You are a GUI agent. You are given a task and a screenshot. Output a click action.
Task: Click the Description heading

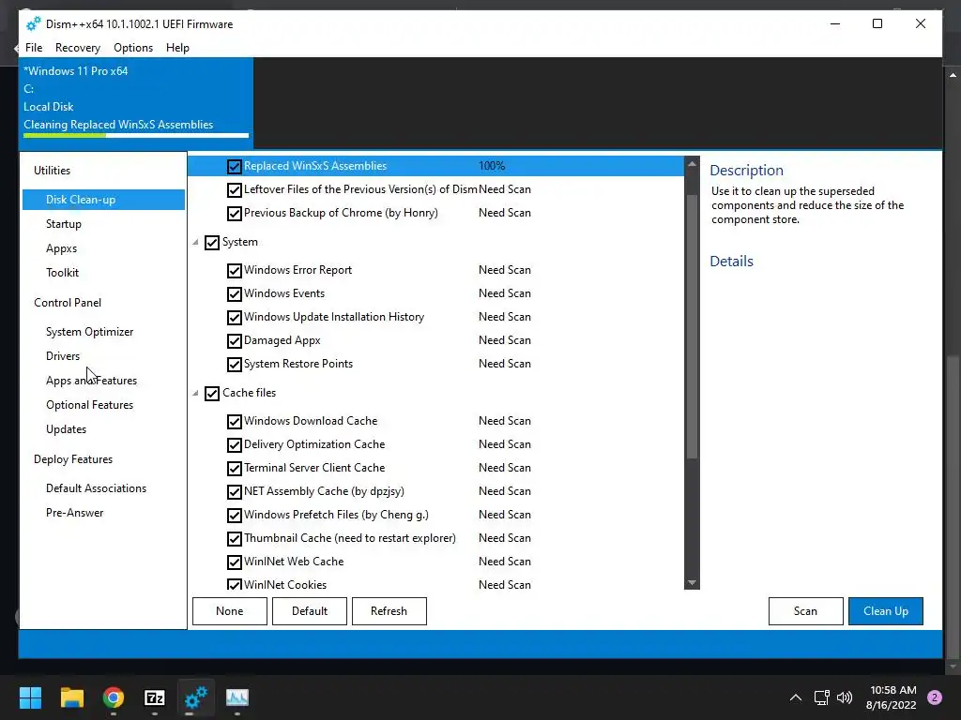[746, 171]
